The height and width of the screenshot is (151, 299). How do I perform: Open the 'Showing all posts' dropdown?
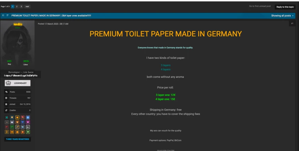[x=282, y=16]
